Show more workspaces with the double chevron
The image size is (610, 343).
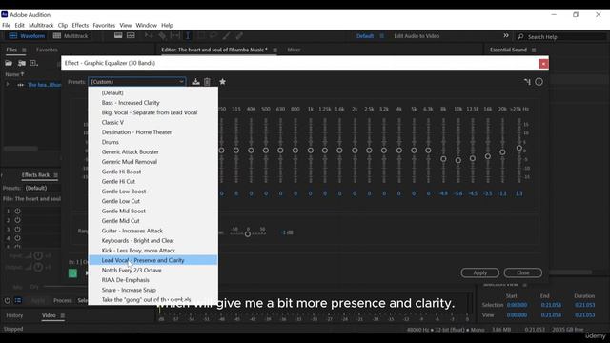506,36
